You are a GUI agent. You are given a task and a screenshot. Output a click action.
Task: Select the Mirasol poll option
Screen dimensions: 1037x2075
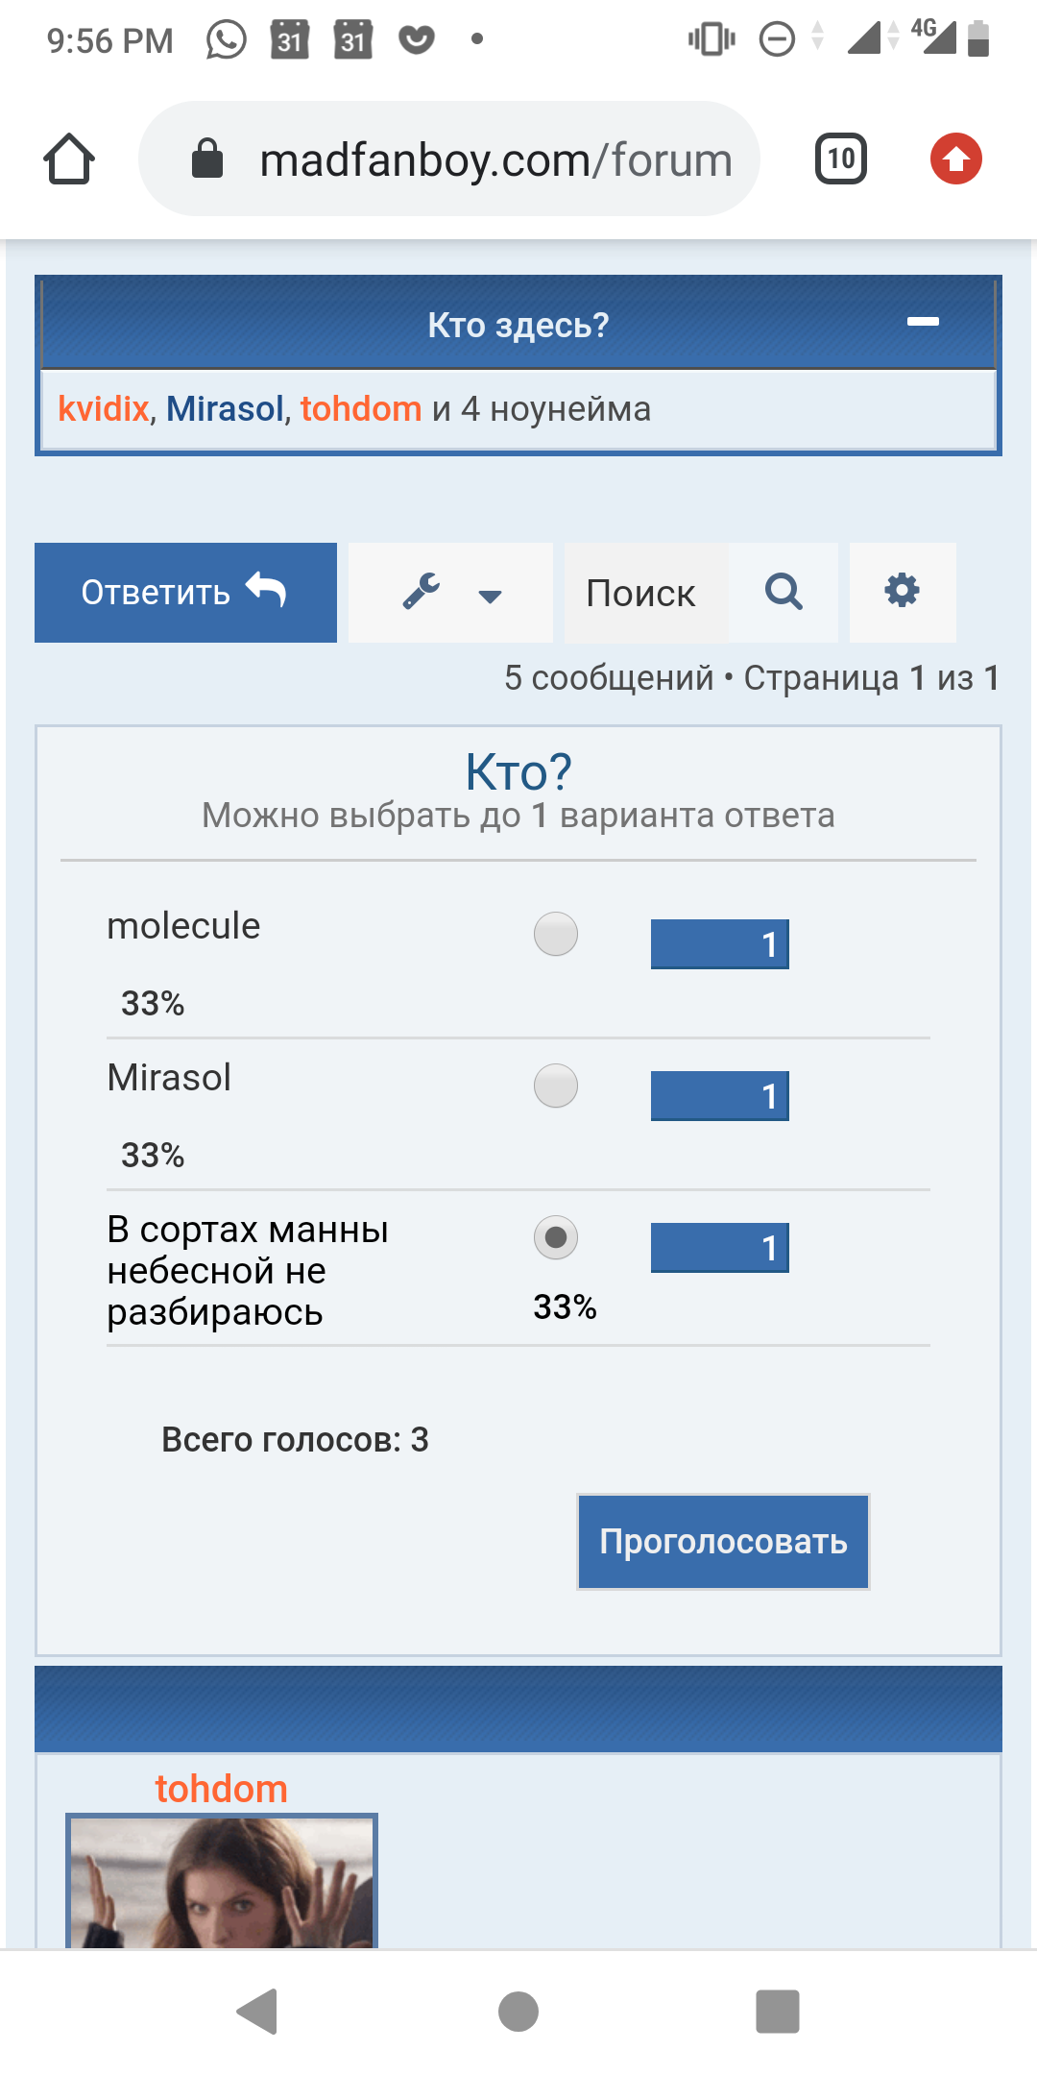(x=556, y=1086)
